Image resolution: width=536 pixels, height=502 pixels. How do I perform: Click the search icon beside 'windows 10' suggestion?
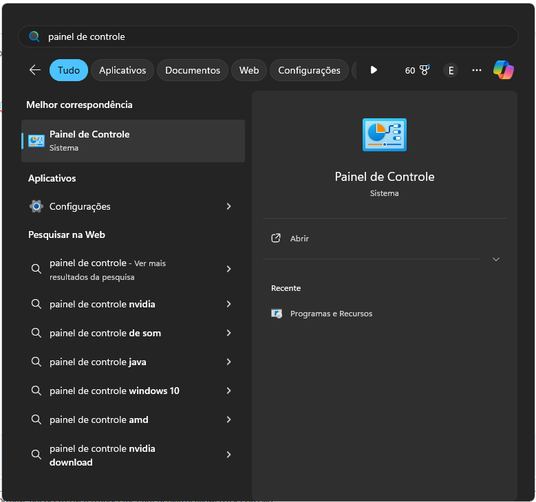pos(36,391)
